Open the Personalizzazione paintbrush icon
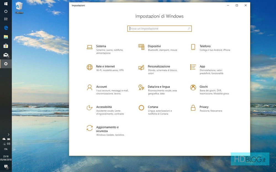This screenshot has height=172, width=276. 141,67
